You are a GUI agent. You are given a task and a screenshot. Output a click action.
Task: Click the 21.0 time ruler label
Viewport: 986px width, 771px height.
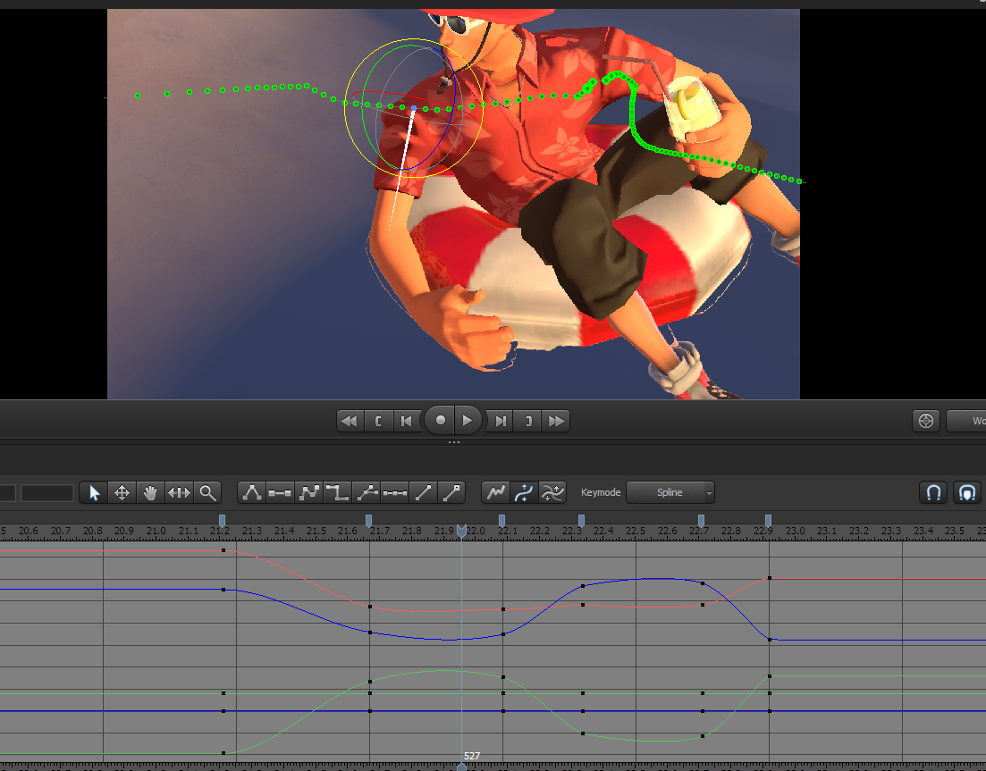click(156, 531)
